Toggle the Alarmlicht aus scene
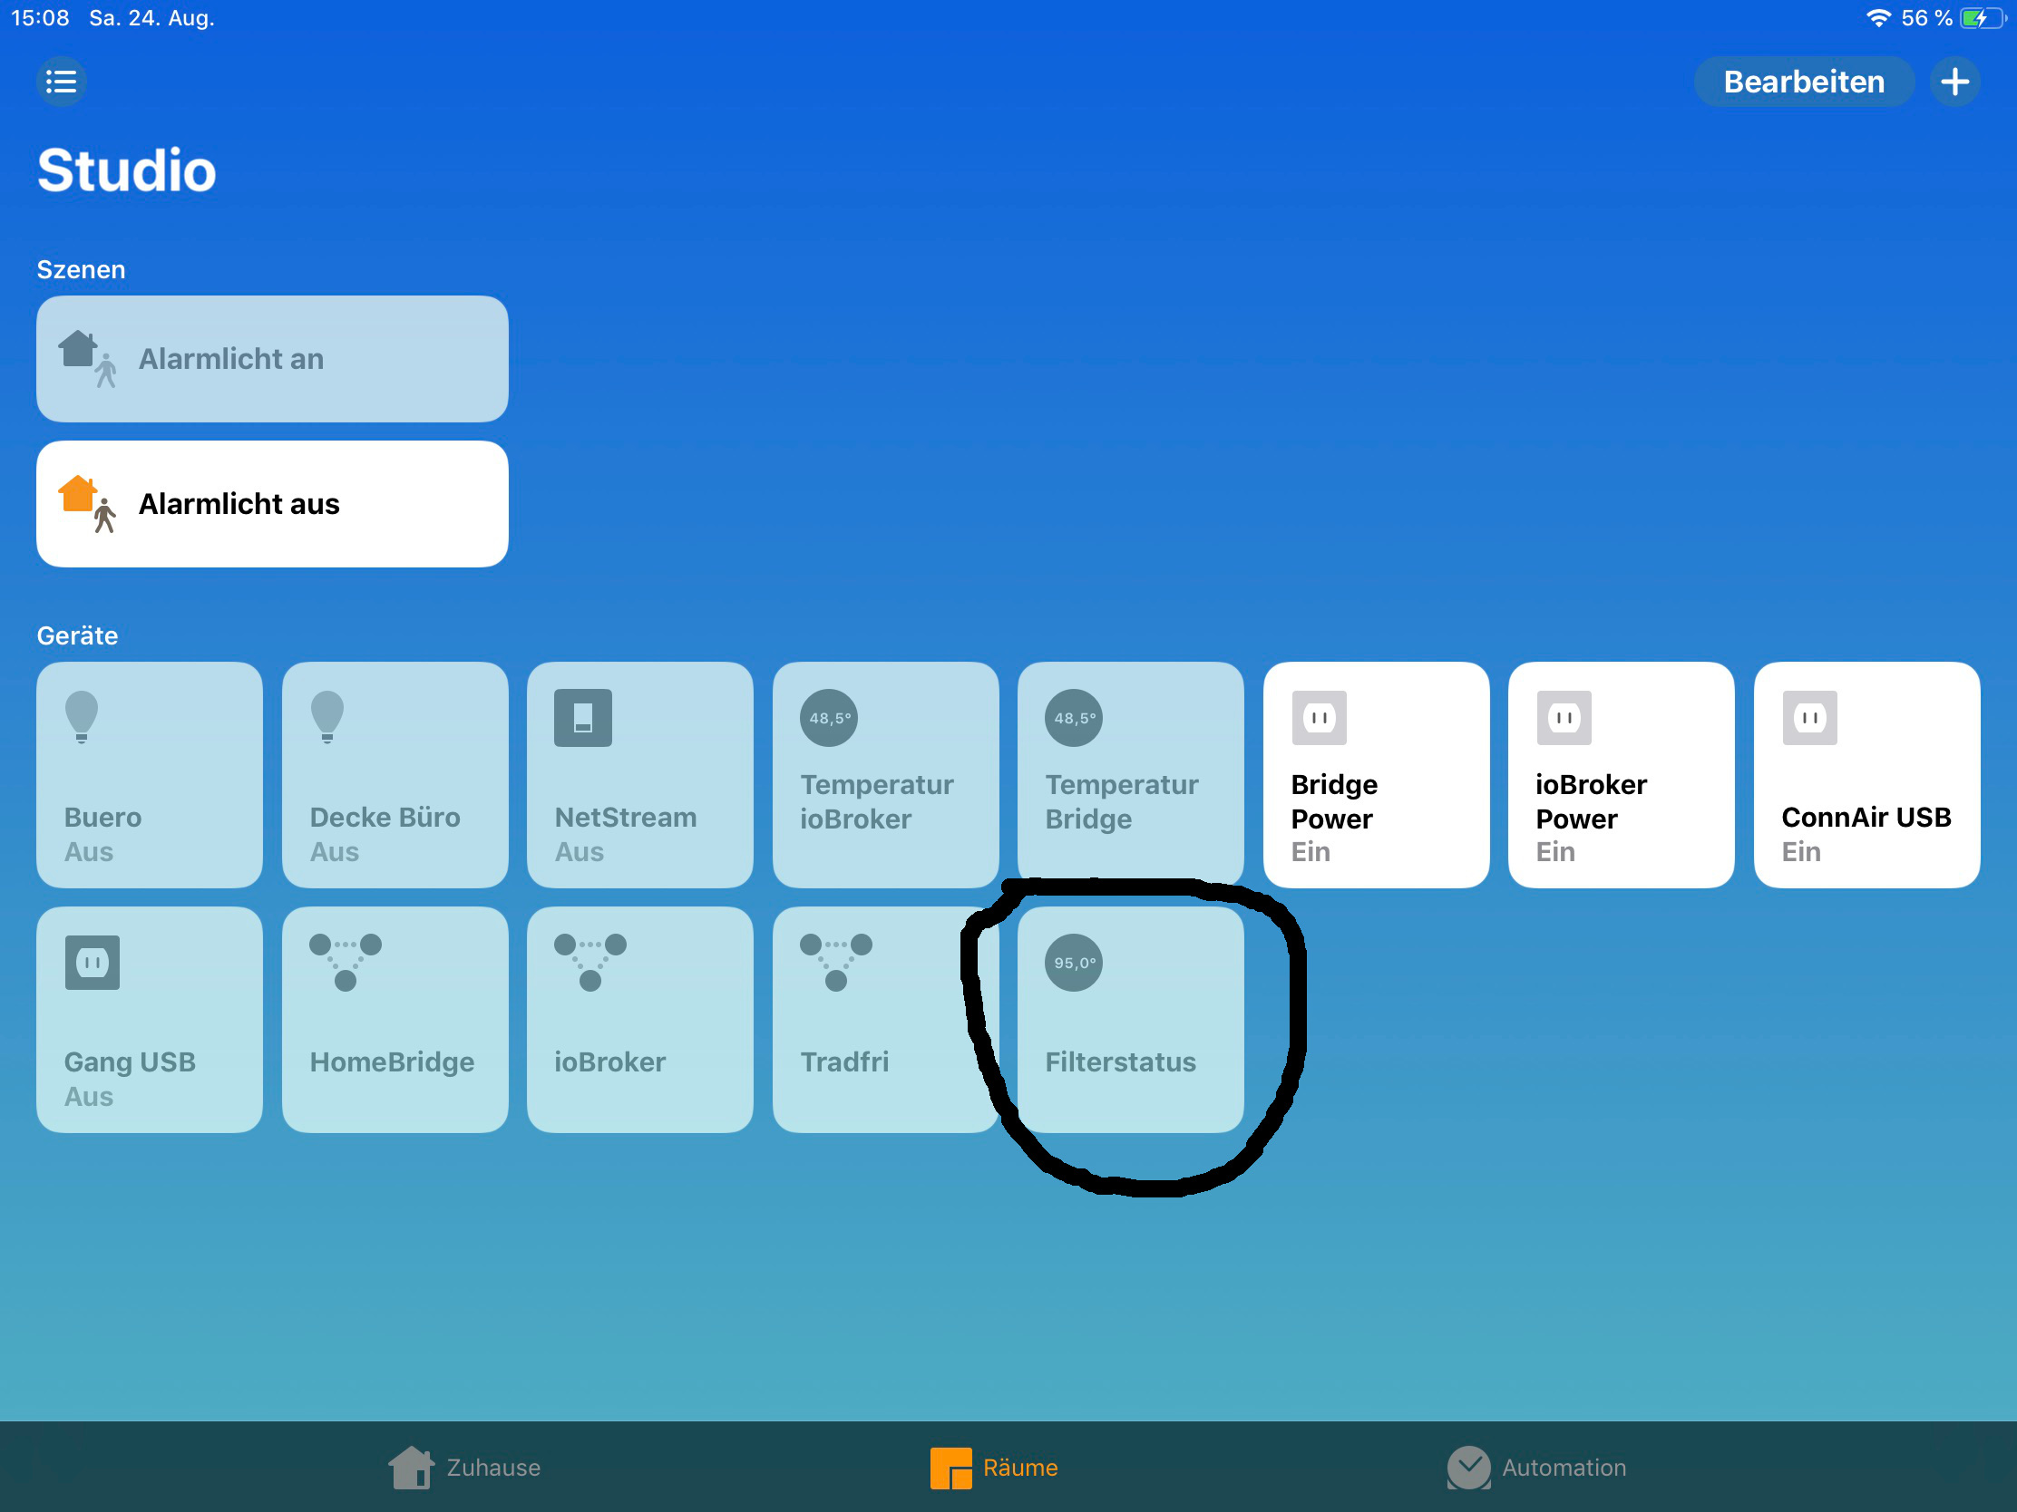2017x1512 pixels. (272, 504)
